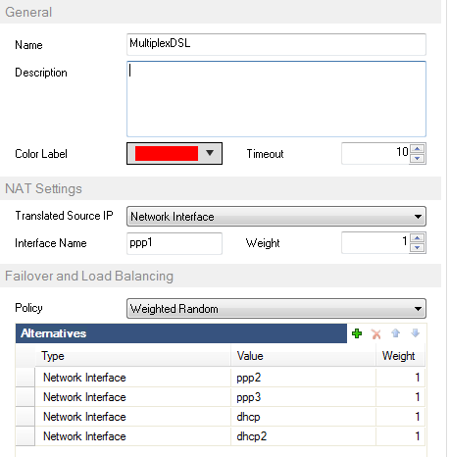Decrease the Timeout value with down spinner

[418, 159]
